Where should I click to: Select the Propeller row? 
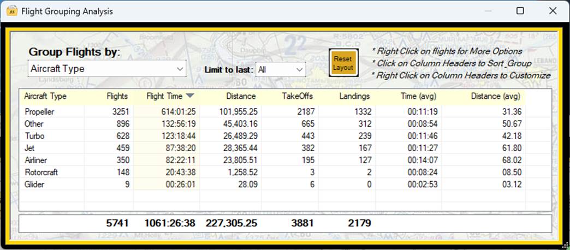[272, 111]
